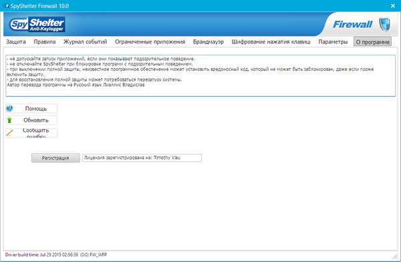Image resolution: width=401 pixels, height=262 pixels.
Task: Open the Защита tab
Action: [x=16, y=41]
